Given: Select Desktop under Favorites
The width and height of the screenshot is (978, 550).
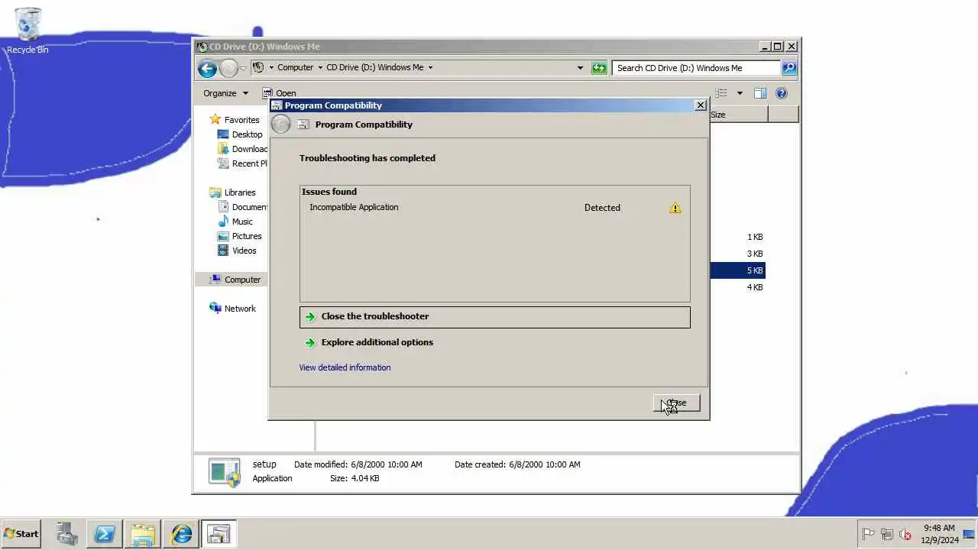Looking at the screenshot, I should pos(239,134).
